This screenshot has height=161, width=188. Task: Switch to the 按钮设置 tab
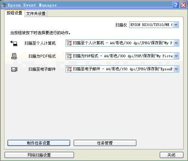point(14,13)
